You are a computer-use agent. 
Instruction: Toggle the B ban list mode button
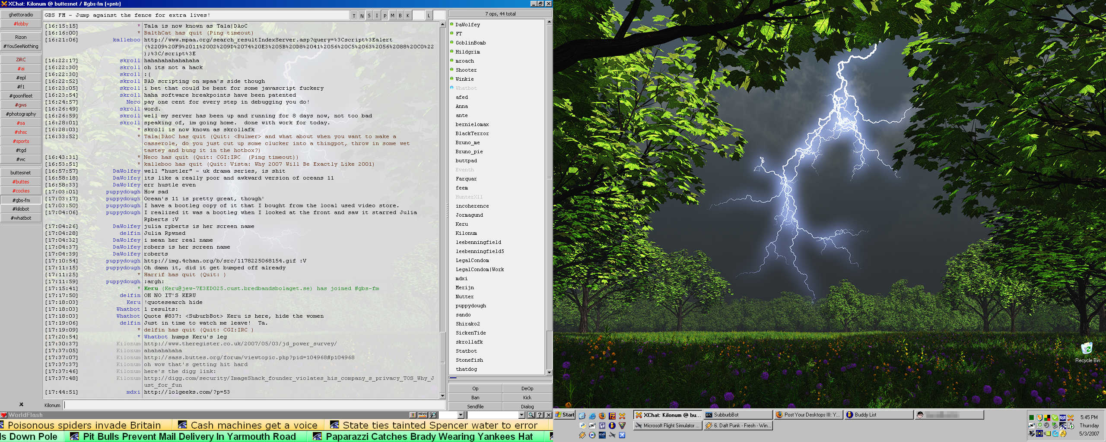click(400, 16)
